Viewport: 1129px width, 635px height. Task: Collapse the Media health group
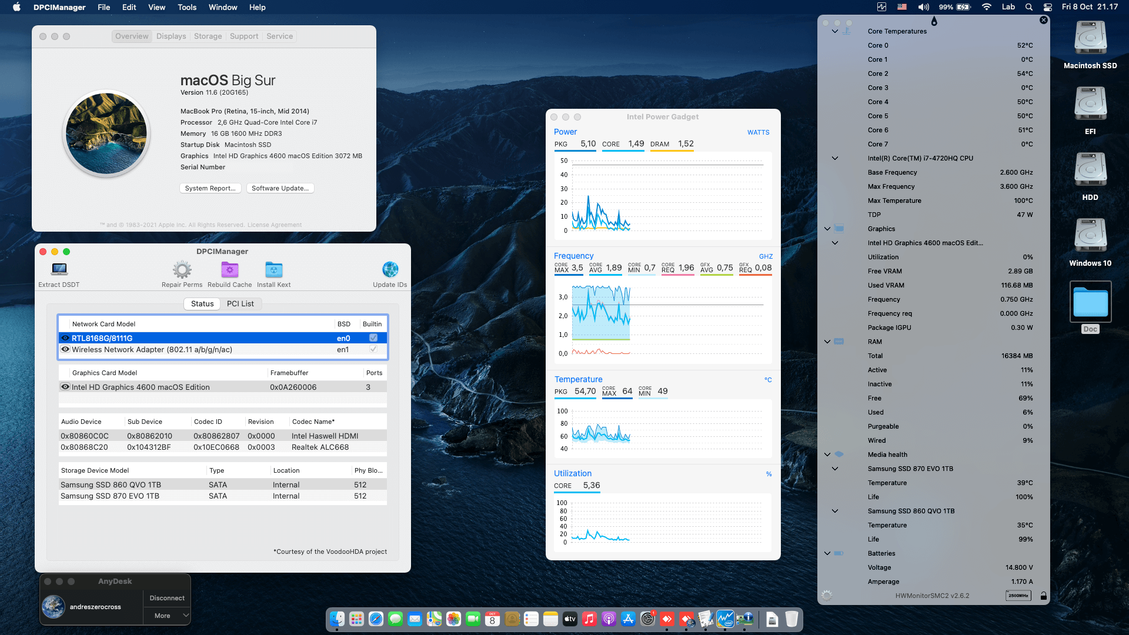click(x=827, y=454)
